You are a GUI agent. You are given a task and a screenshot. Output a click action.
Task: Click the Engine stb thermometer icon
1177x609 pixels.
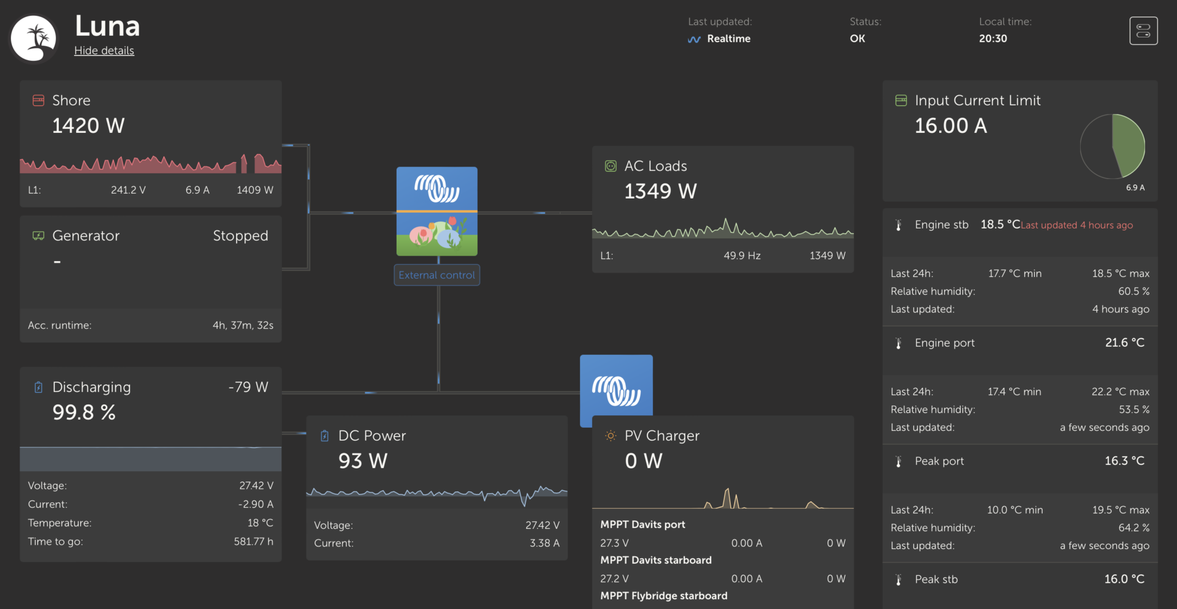pos(899,225)
